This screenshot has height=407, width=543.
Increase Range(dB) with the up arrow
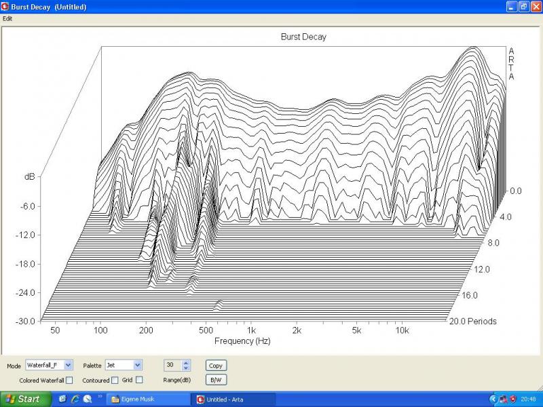pyautogui.click(x=187, y=362)
